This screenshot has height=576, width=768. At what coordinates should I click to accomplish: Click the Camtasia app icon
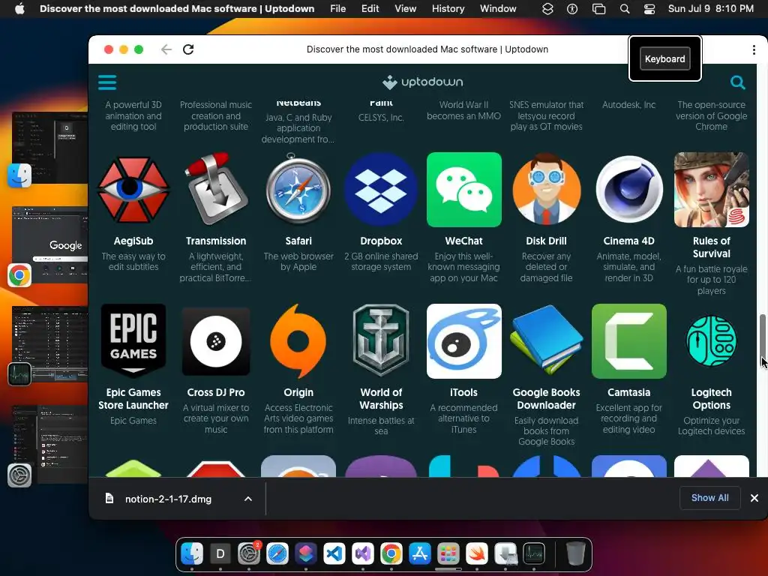click(x=629, y=341)
